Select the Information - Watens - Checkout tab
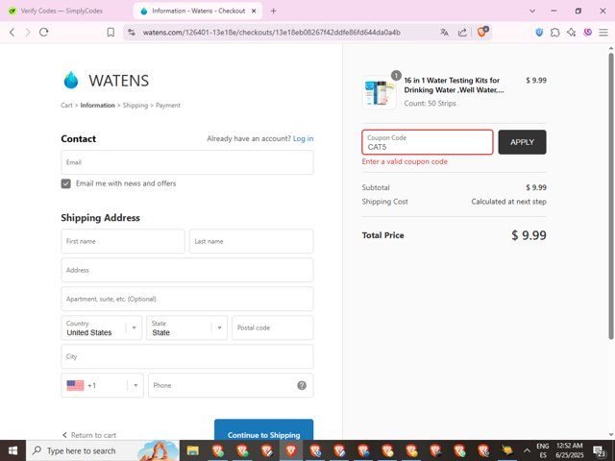 point(198,11)
